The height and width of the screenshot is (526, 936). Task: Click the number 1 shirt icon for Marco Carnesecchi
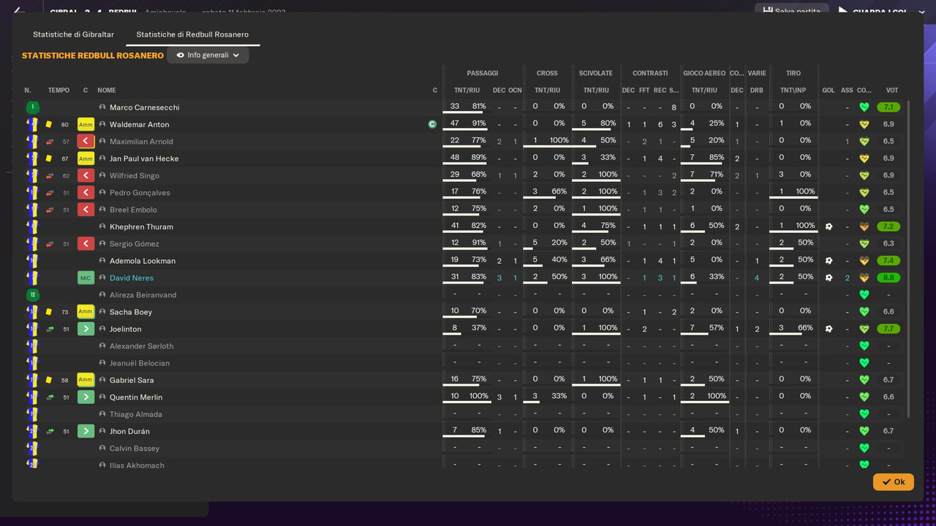coord(32,107)
